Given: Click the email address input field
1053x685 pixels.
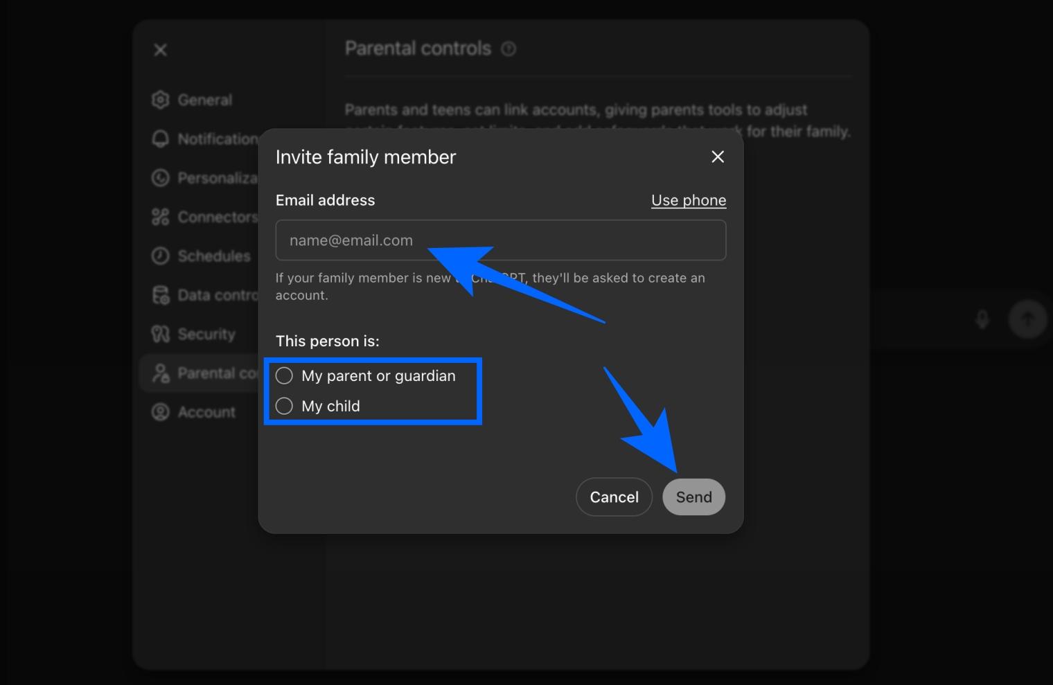Looking at the screenshot, I should point(500,240).
